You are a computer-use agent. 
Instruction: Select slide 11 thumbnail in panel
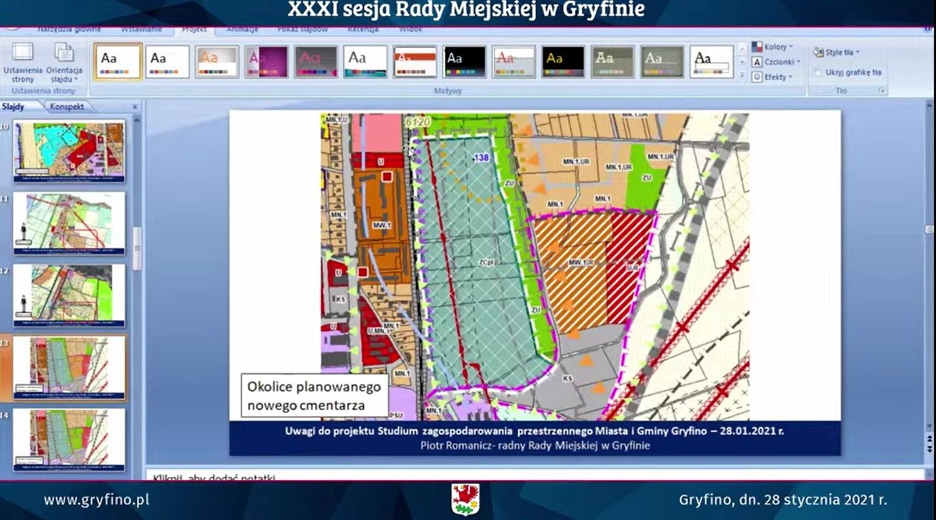coord(69,223)
